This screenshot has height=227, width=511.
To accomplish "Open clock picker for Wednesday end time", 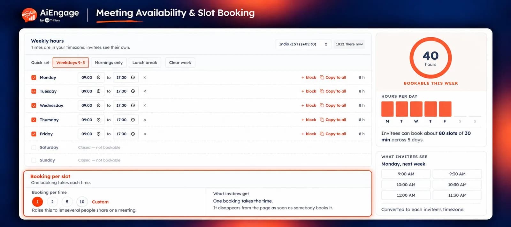I will (133, 105).
